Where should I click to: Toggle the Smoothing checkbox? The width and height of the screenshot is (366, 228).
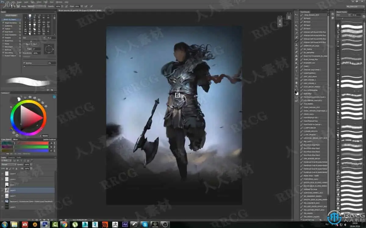click(x=3, y=53)
